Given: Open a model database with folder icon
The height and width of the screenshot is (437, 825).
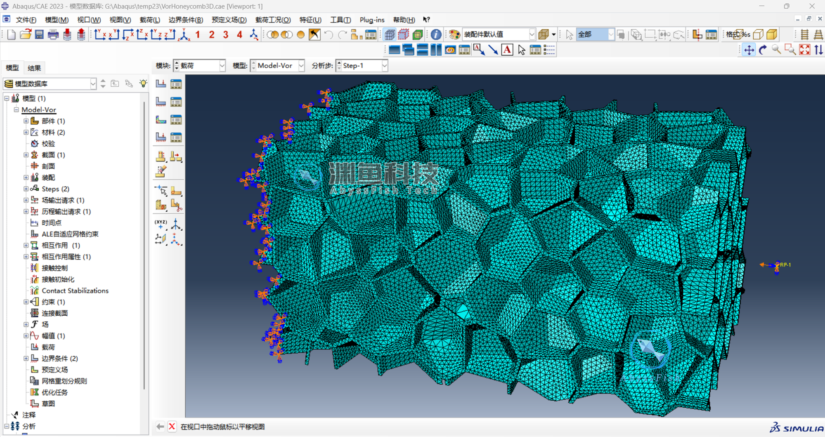Looking at the screenshot, I should (x=26, y=35).
